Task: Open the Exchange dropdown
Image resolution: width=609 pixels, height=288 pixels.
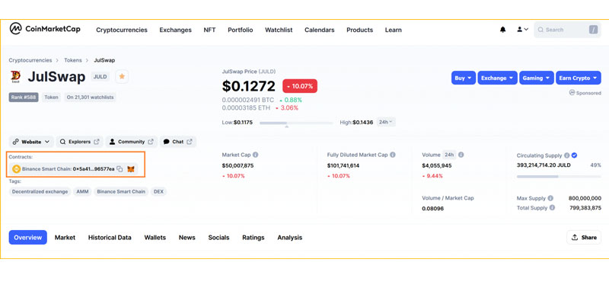Action: click(x=498, y=78)
